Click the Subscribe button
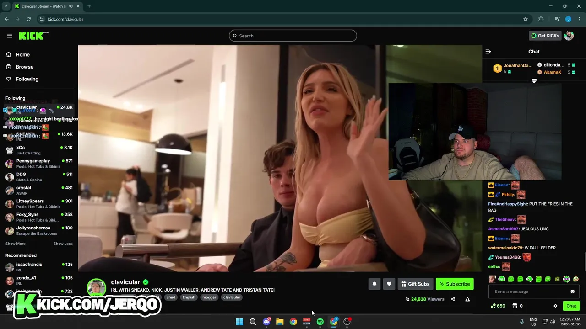Screen dimensions: 586x329 [x=455, y=284]
